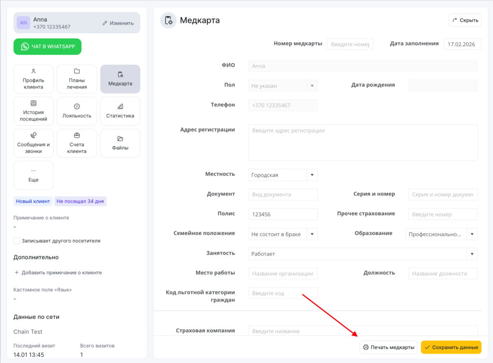The image size is (493, 363).
Task: Open the Статистика chart tile
Action: click(x=120, y=111)
